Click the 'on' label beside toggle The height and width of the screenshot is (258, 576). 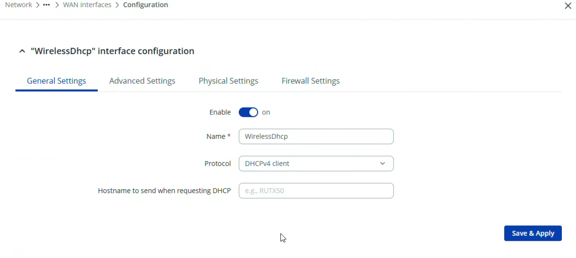pos(266,112)
